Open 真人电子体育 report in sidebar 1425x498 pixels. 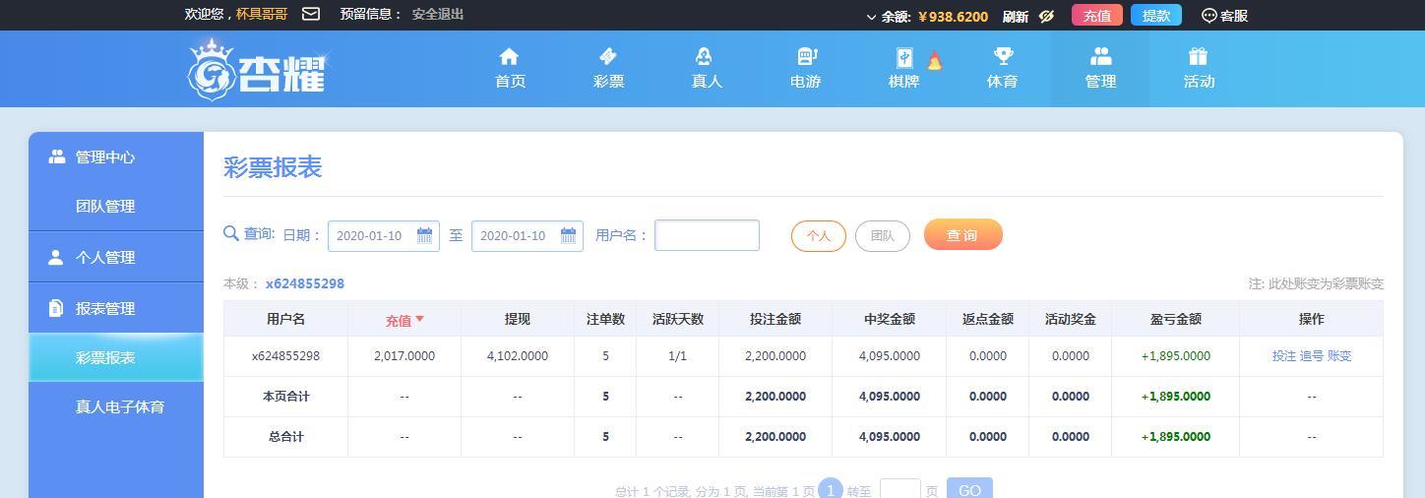tap(116, 406)
